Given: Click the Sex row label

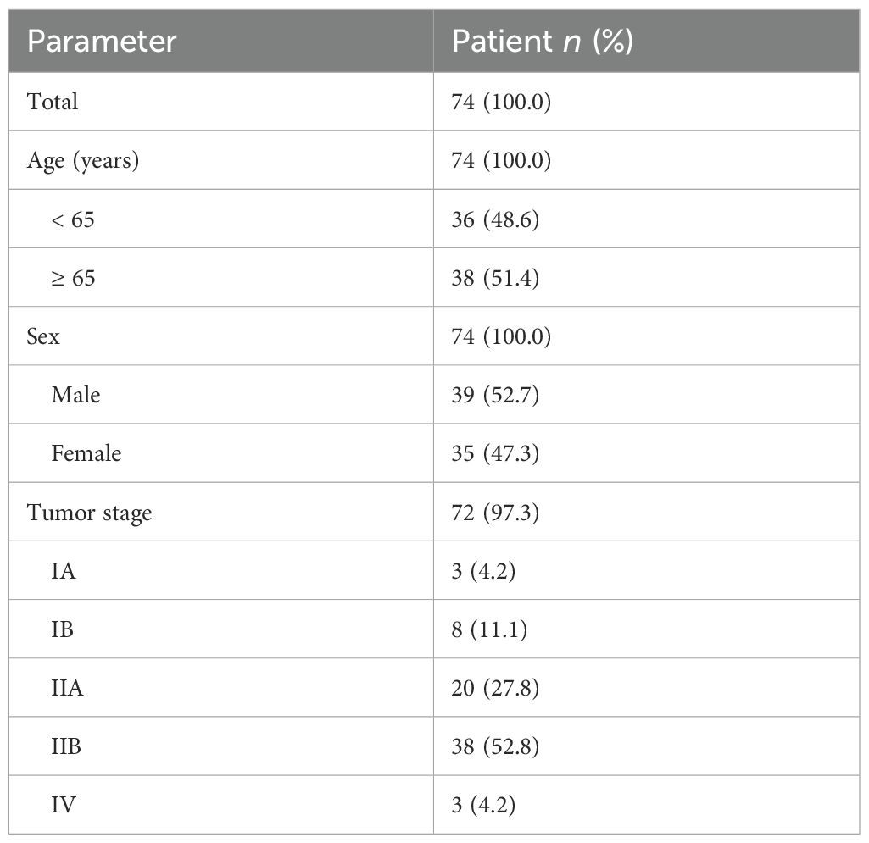Looking at the screenshot, I should coord(43,336).
